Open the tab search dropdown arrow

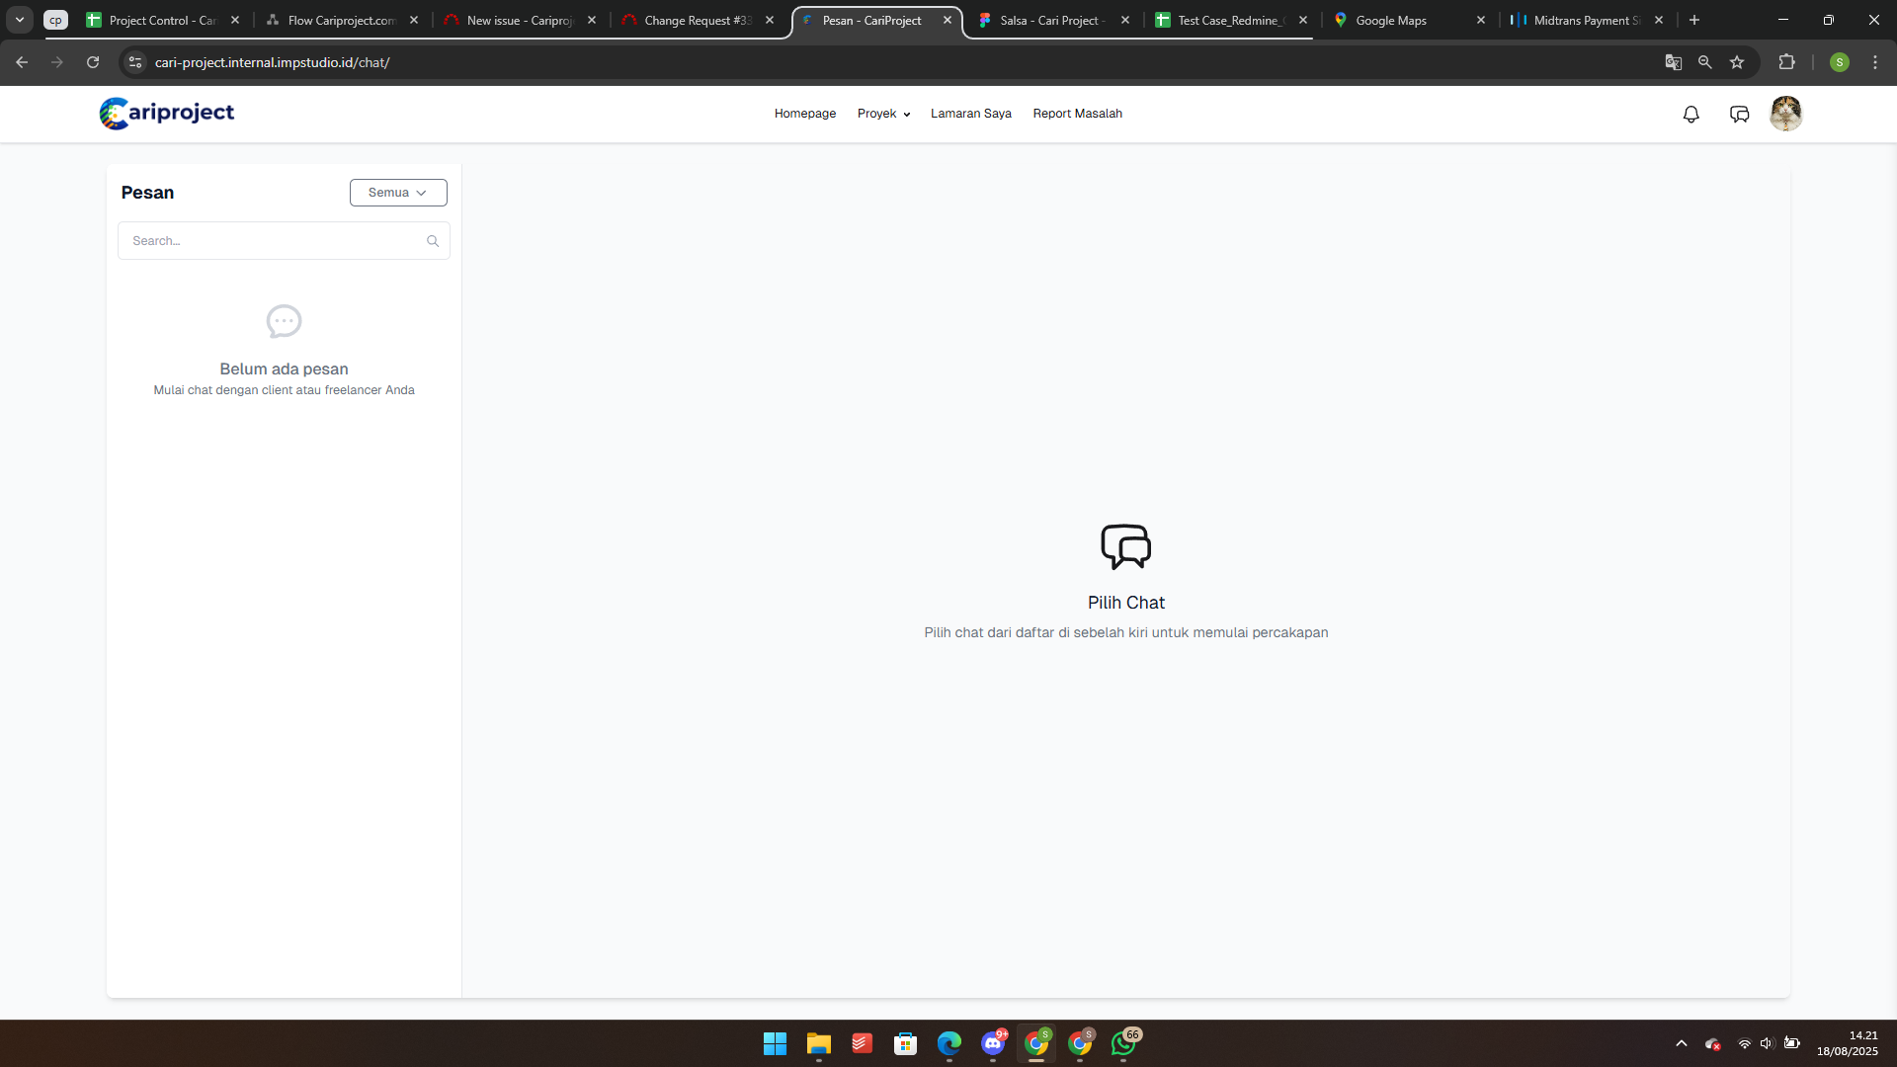20,20
